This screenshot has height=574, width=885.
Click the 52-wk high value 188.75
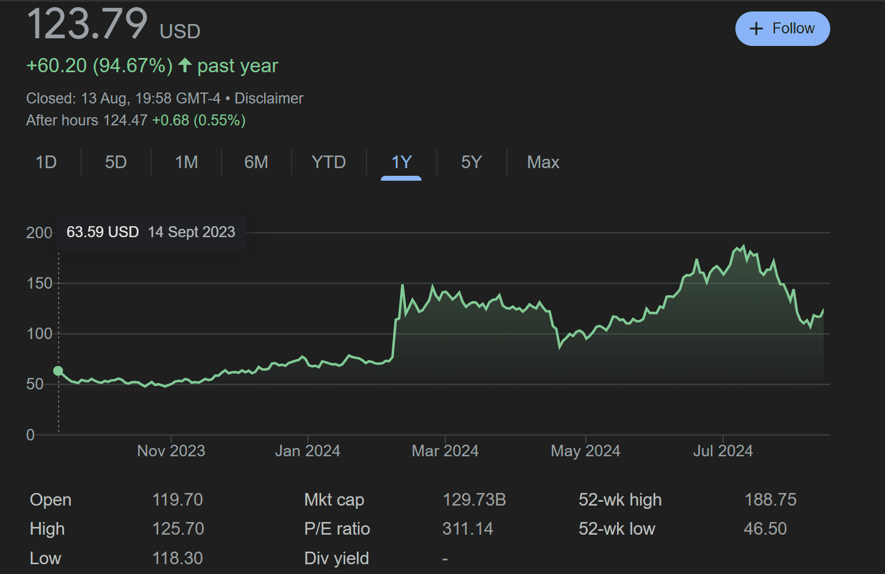[x=770, y=500]
